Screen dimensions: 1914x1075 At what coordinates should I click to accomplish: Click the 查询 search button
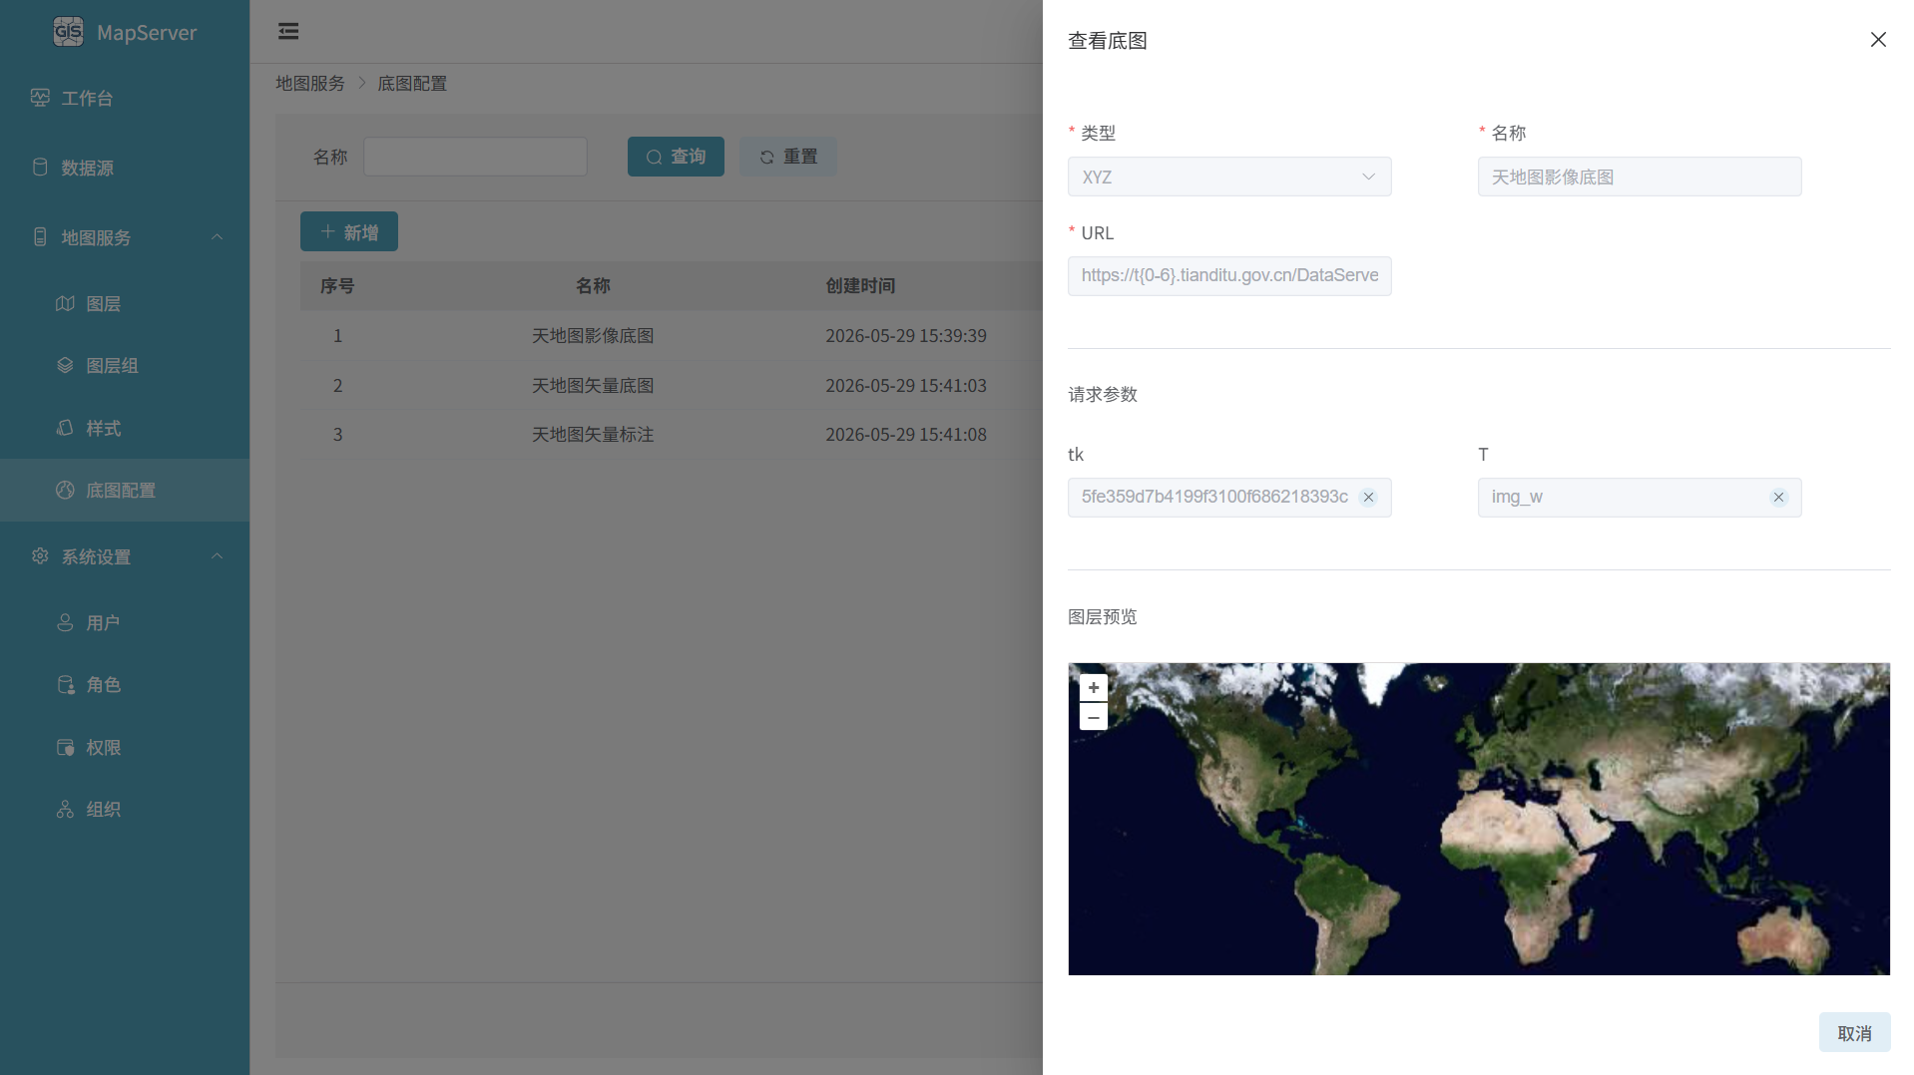coord(676,157)
